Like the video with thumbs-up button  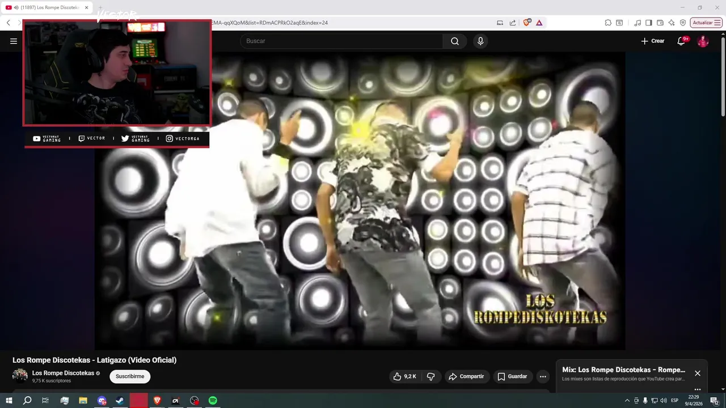(x=405, y=376)
